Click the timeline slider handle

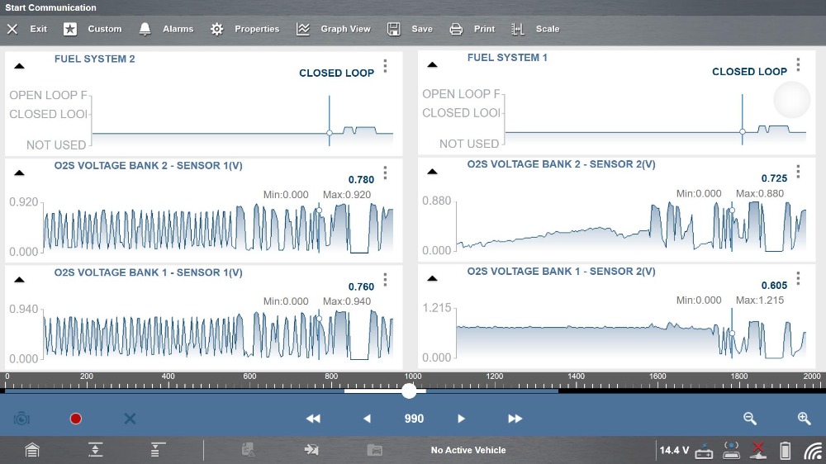point(409,391)
